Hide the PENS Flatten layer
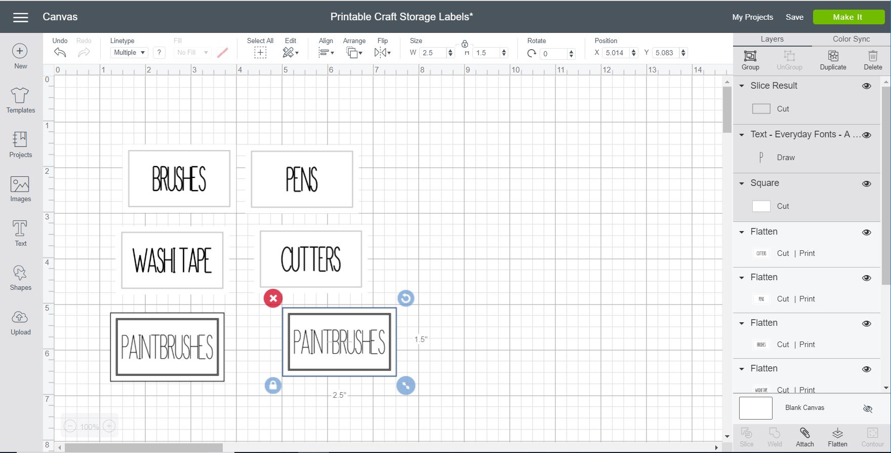891x453 pixels. (x=867, y=278)
